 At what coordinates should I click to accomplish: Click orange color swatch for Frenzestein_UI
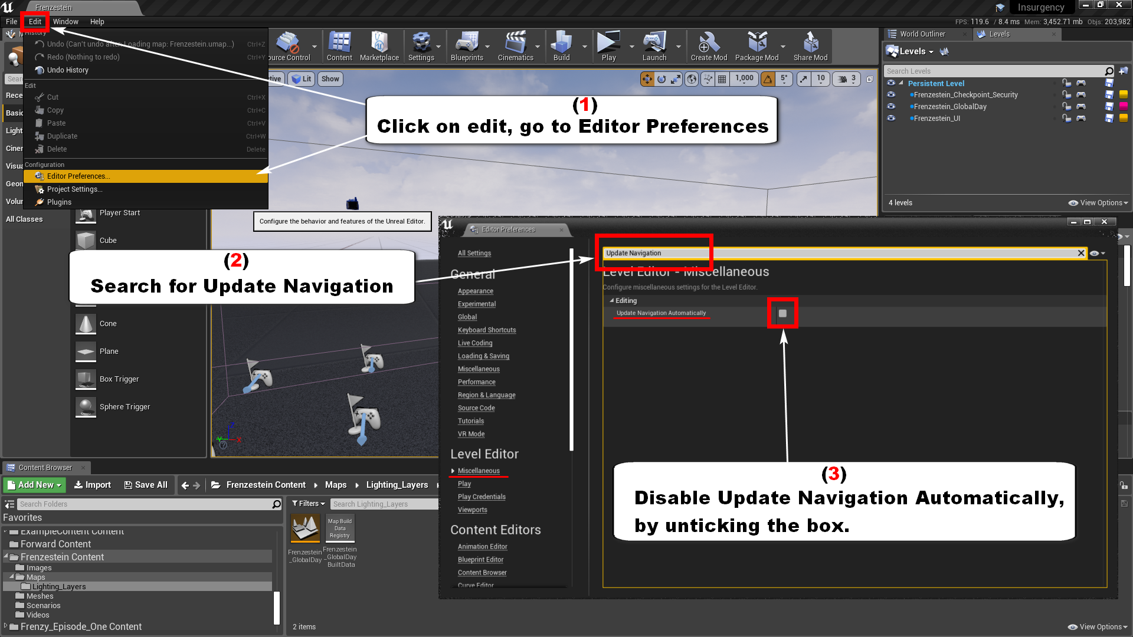[1123, 119]
